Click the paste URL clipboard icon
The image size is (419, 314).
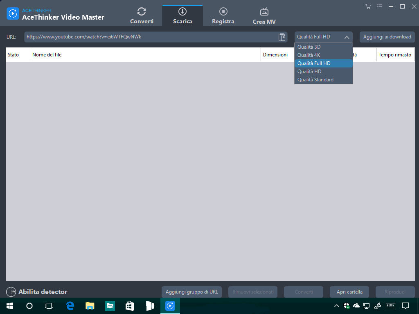click(282, 37)
